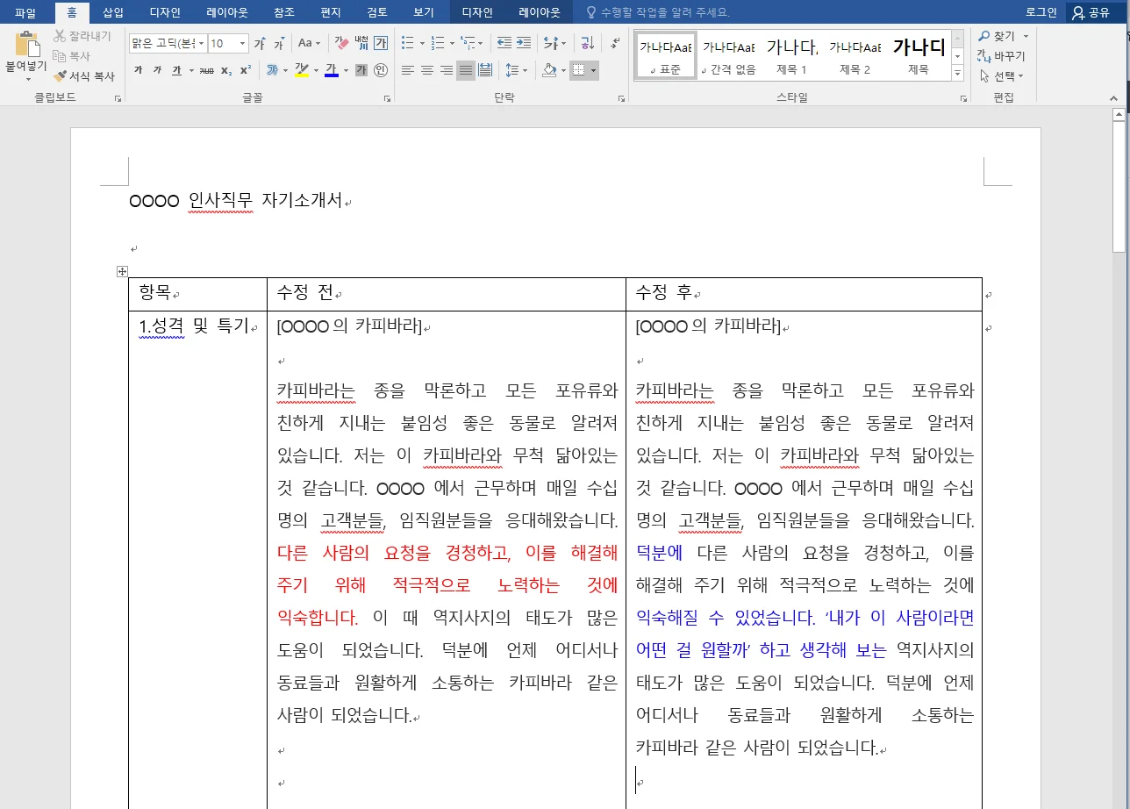Click the 로그인 (Sign in) link

coord(1041,12)
